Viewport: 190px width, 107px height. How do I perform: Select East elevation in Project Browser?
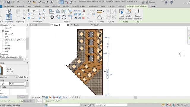coord(7,43)
